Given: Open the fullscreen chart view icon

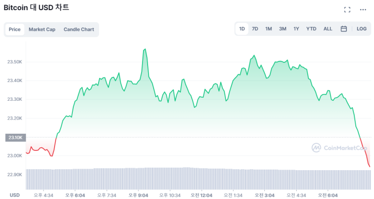Looking at the screenshot, I should coord(347,10).
